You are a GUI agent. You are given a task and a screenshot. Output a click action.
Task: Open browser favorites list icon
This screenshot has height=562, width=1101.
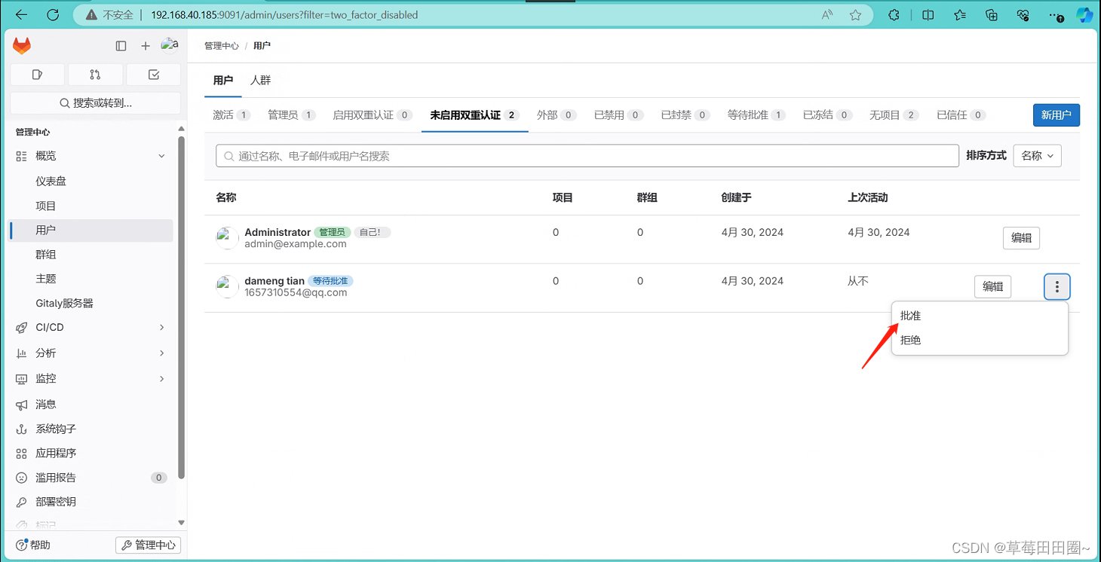(960, 15)
